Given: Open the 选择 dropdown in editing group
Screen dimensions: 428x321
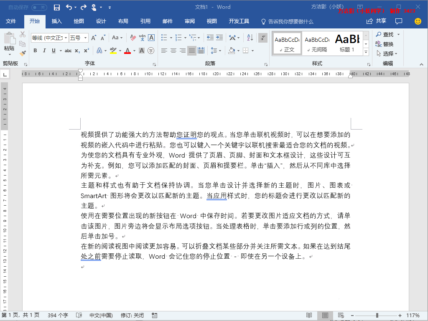Looking at the screenshot, I should pos(387,53).
